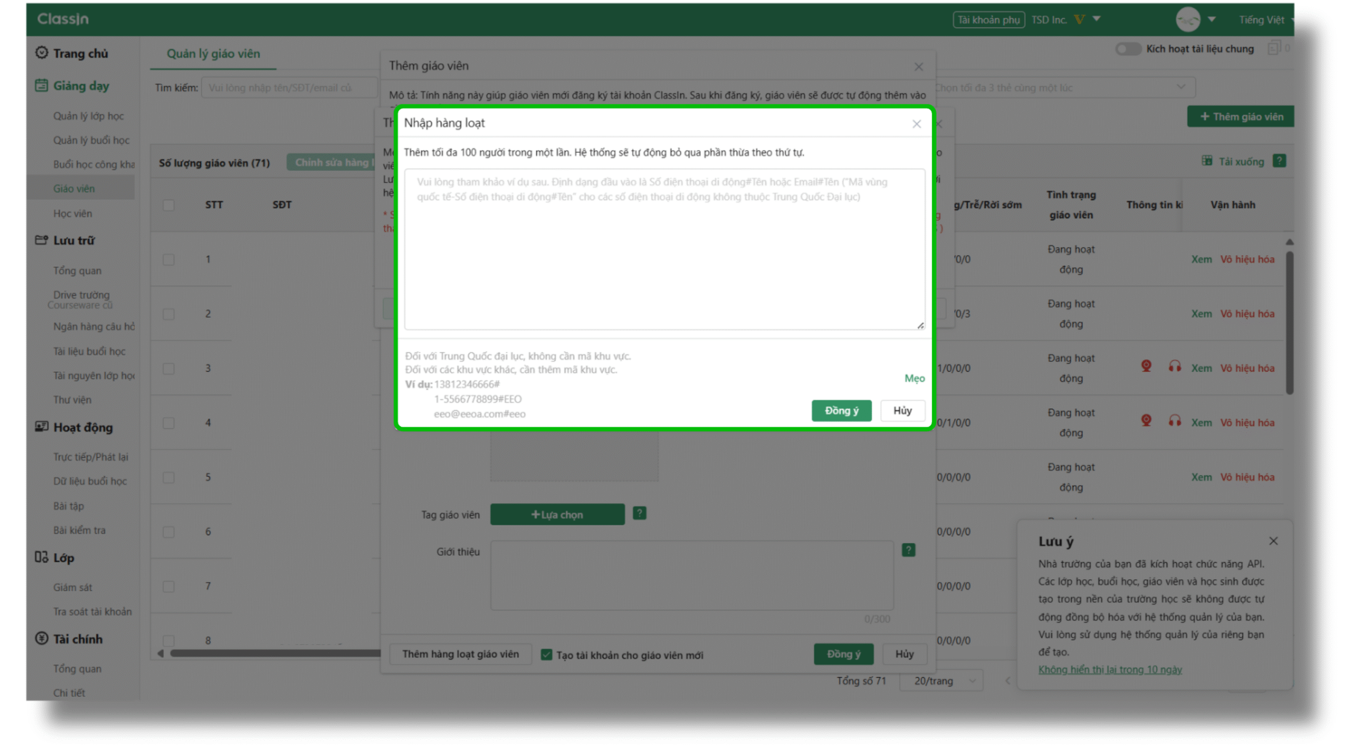Click the Lưu trữ folder icon
This screenshot has width=1364, height=750.
click(x=42, y=240)
